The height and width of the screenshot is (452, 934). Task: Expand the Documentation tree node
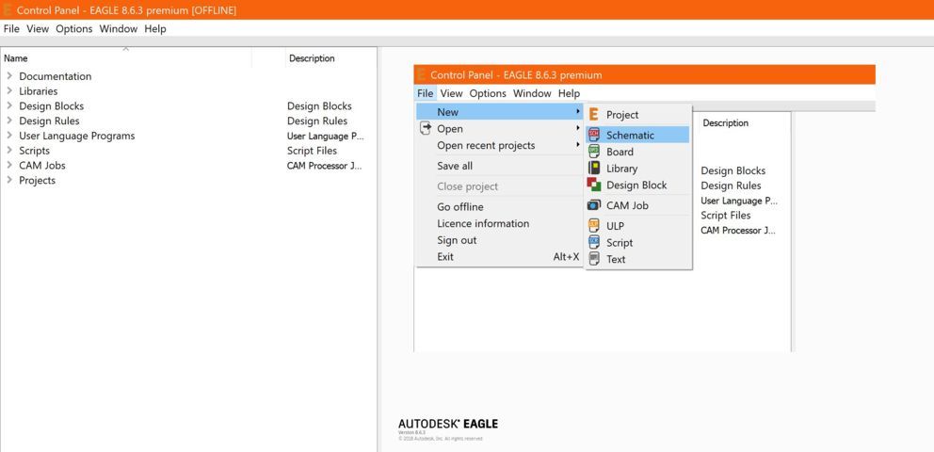pos(9,75)
